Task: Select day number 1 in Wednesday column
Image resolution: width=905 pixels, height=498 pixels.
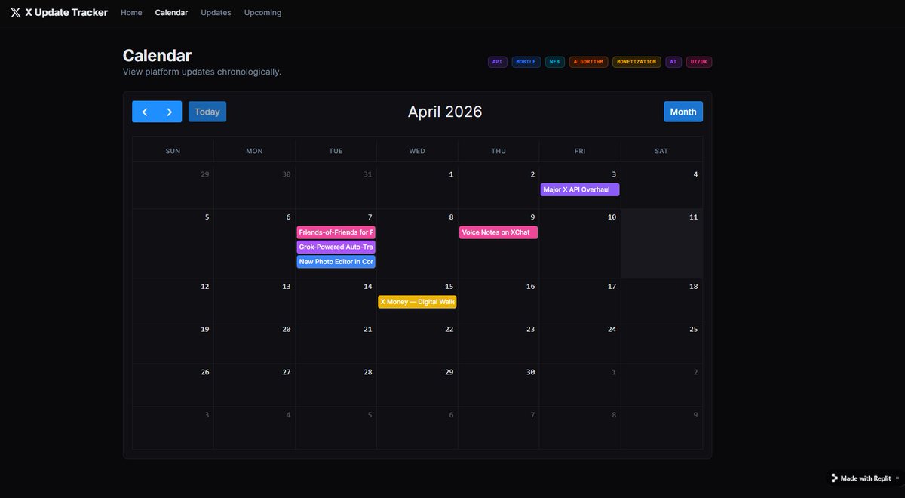Action: (x=451, y=174)
